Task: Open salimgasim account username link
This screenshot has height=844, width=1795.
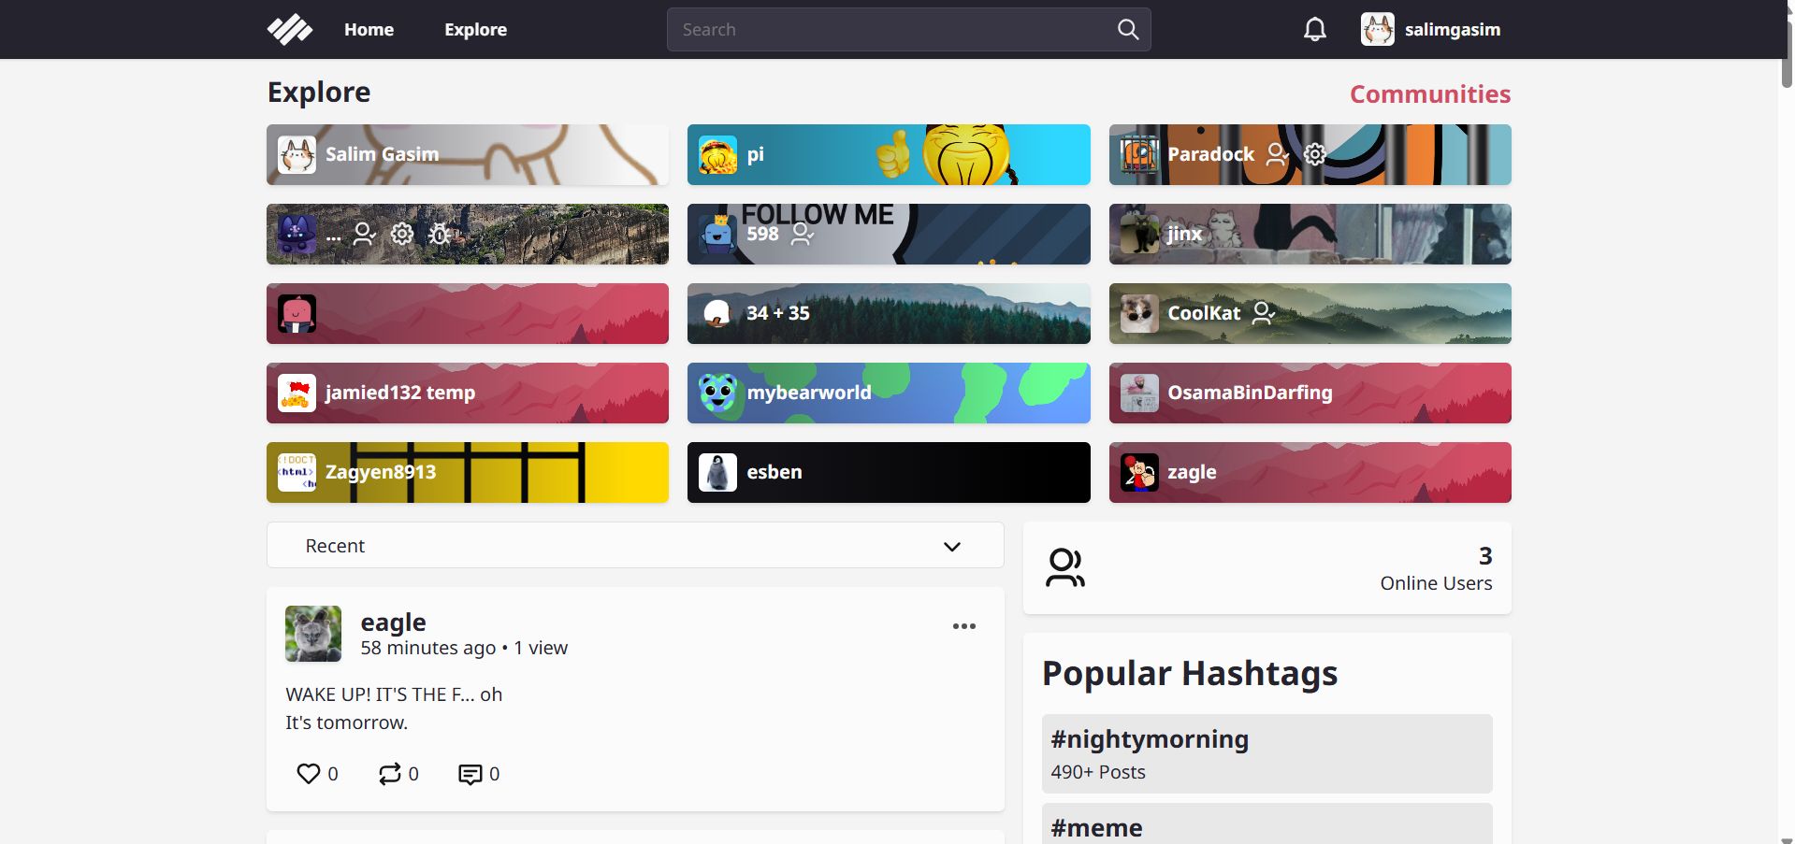Action: 1452,30
